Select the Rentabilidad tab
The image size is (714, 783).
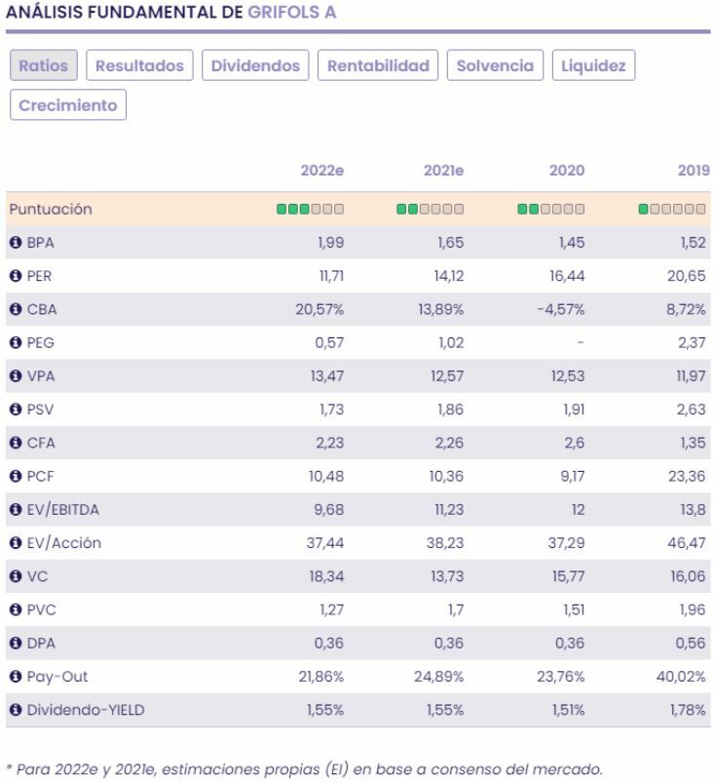point(378,66)
